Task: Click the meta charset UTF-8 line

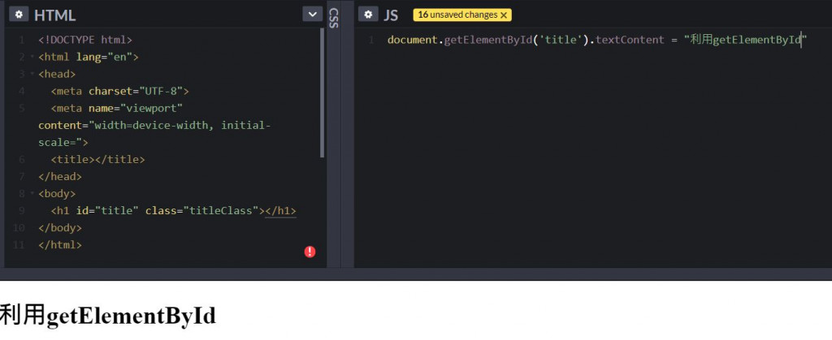Action: pyautogui.click(x=120, y=91)
